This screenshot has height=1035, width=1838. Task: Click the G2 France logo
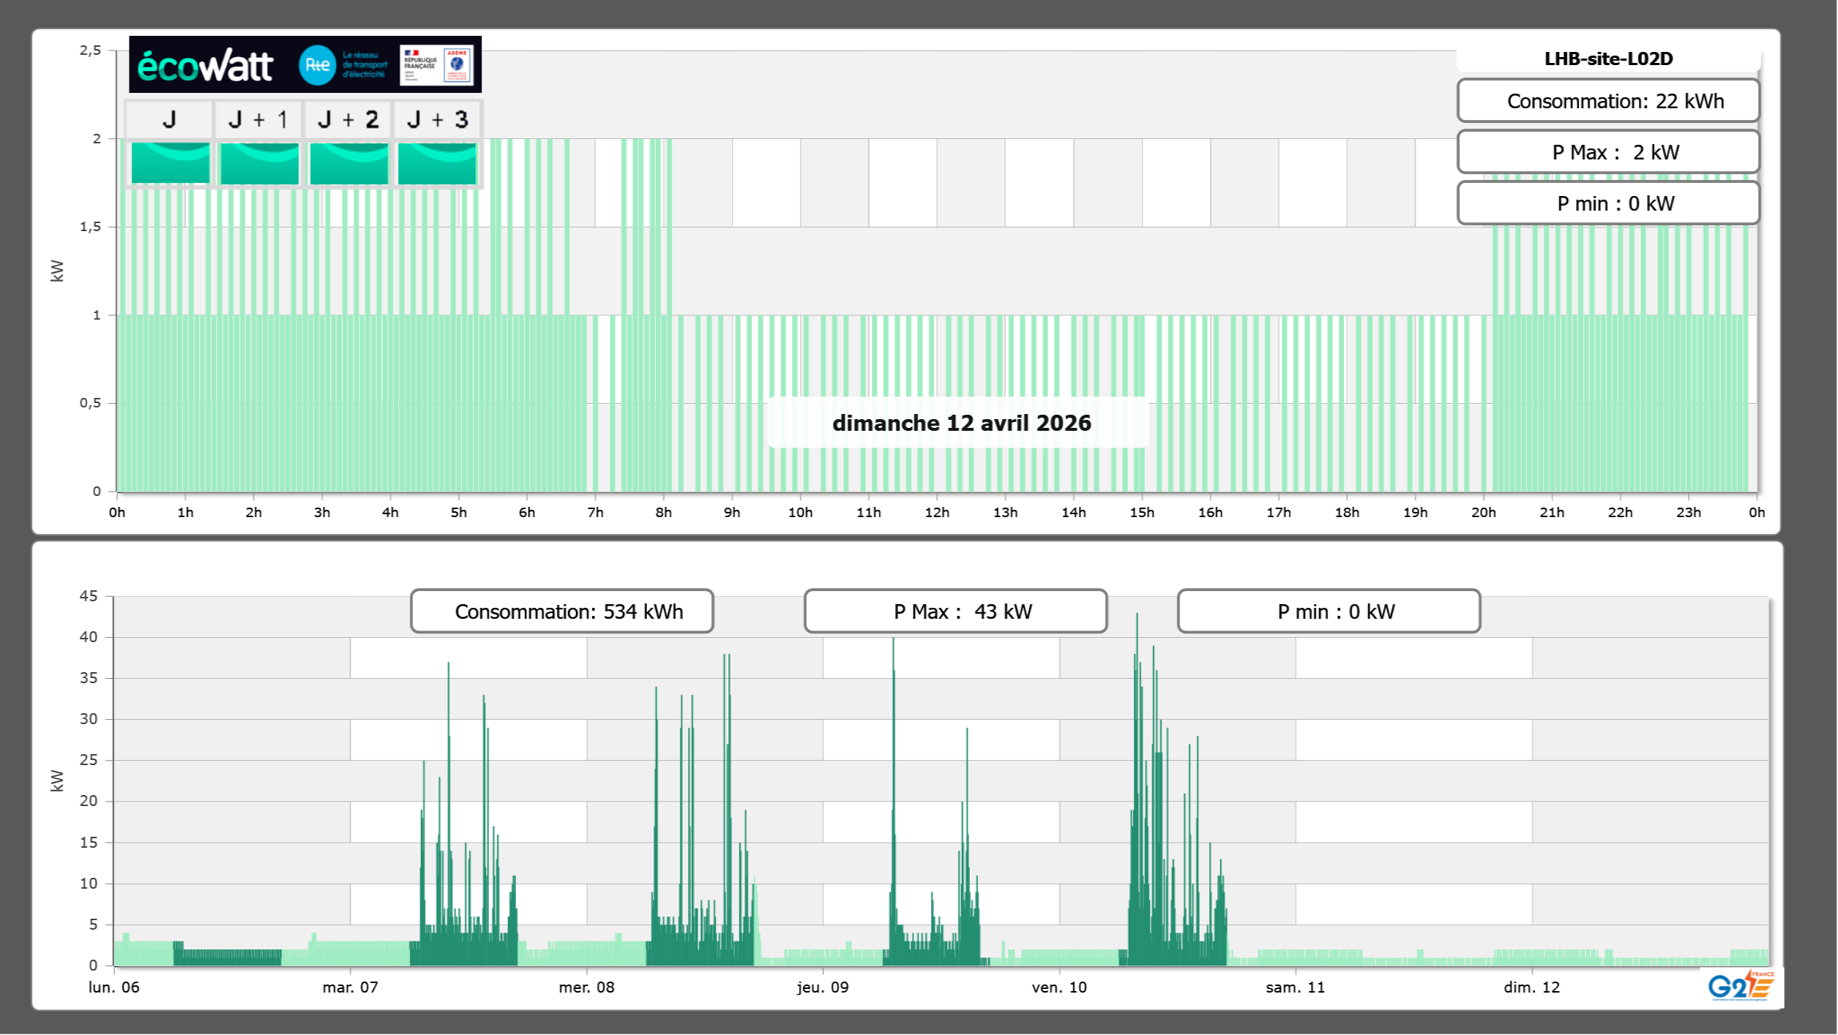point(1741,986)
